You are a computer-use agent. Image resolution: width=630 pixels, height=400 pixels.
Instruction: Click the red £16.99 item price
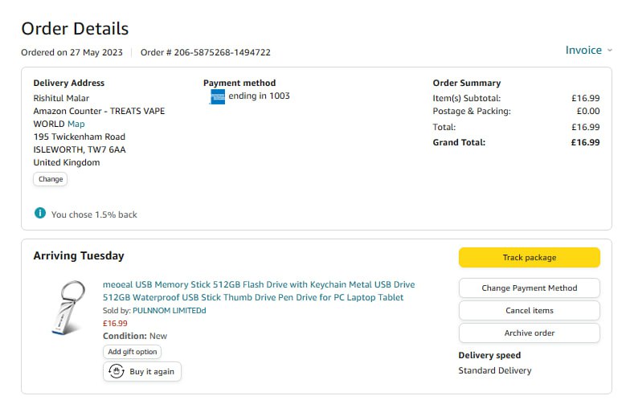115,323
